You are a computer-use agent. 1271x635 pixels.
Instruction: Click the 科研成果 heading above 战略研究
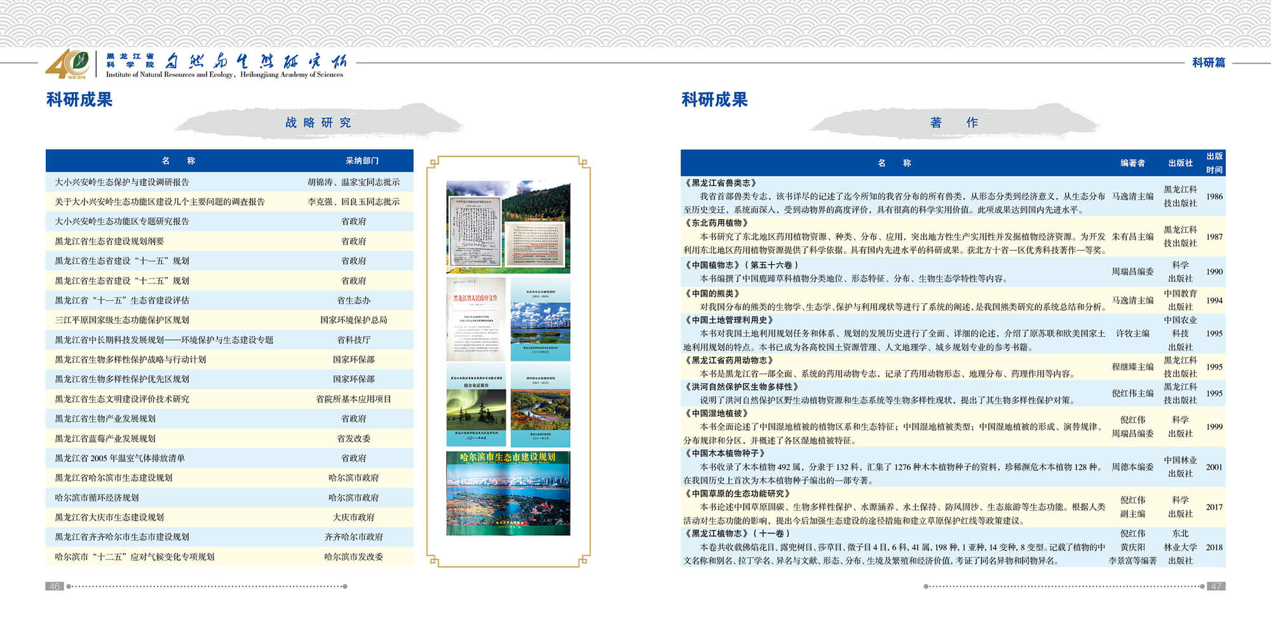79,100
